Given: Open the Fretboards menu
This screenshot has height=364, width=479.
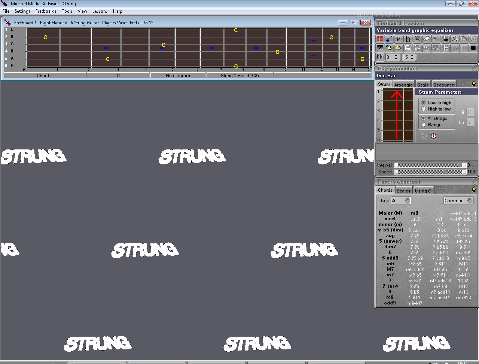Looking at the screenshot, I should (46, 11).
